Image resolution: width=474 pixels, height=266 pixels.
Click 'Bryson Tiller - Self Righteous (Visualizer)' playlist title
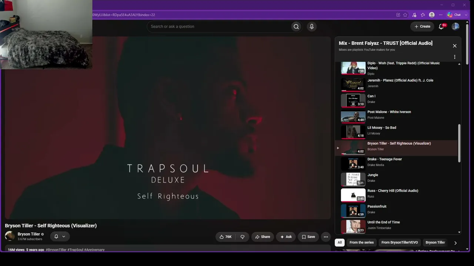[x=399, y=143]
